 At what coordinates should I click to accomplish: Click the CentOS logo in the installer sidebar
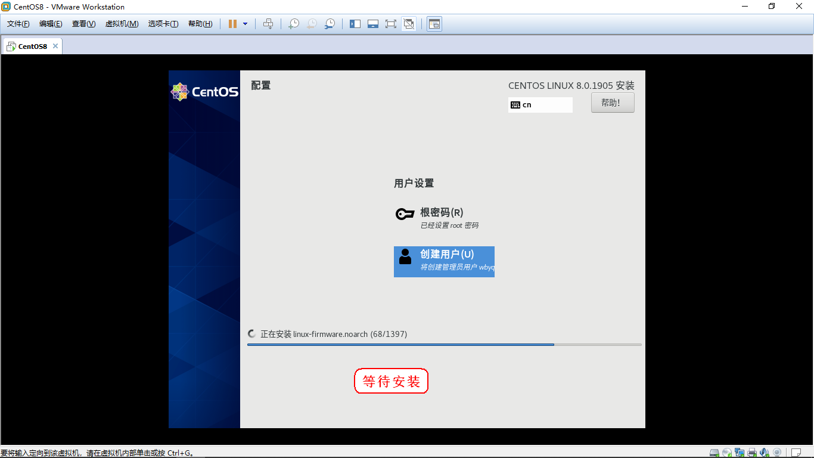204,92
